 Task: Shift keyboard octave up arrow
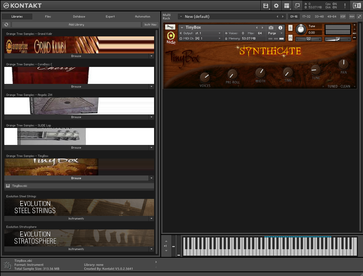[166, 241]
